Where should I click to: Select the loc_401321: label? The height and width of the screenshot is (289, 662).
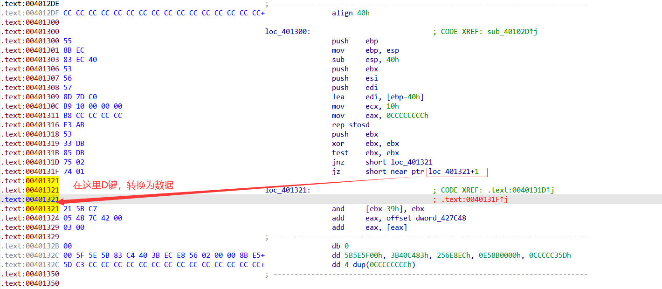288,190
